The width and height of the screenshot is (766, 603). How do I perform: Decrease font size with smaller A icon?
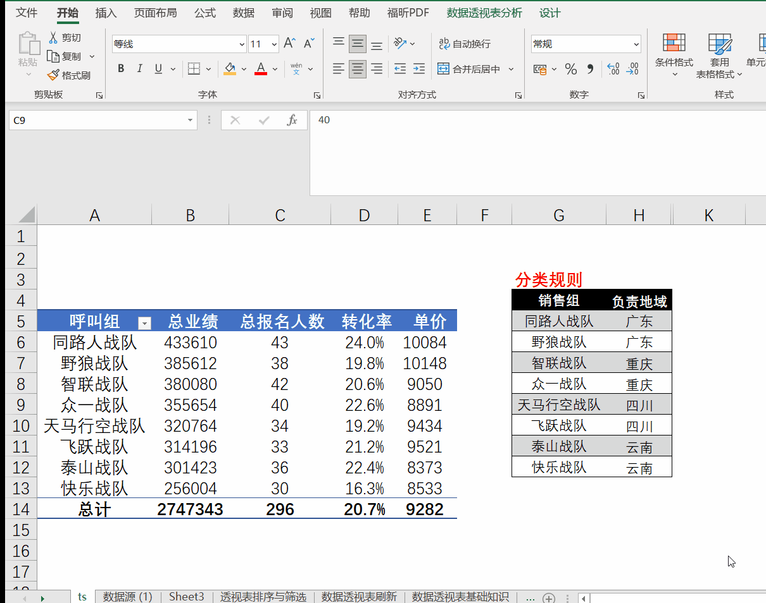click(309, 43)
